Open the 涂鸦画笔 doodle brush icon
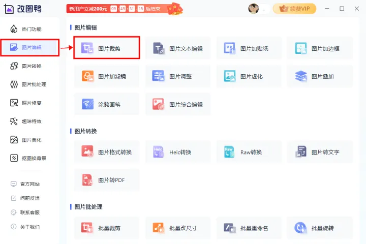The width and height of the screenshot is (366, 244). coord(88,104)
